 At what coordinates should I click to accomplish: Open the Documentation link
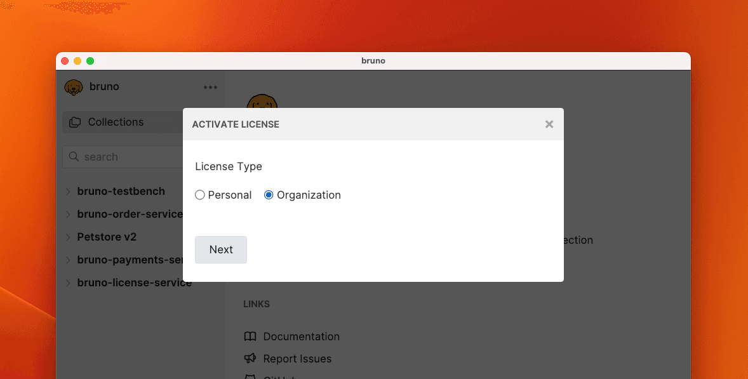point(302,336)
